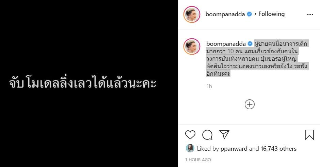320x167 pixels.
Task: Select the highlighted Thai caption text
Action: (257, 59)
